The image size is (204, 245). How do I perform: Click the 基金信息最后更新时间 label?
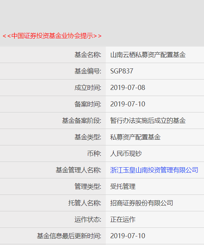coord(69,236)
